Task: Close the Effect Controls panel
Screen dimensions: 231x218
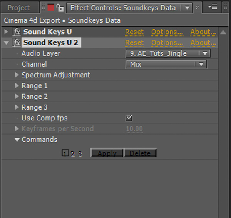Action: 198,7
